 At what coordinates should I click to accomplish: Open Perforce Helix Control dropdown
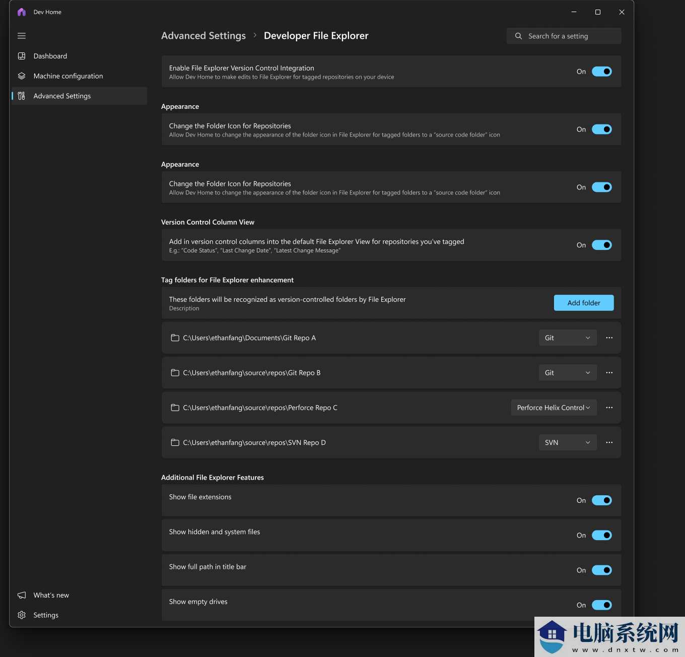click(554, 408)
